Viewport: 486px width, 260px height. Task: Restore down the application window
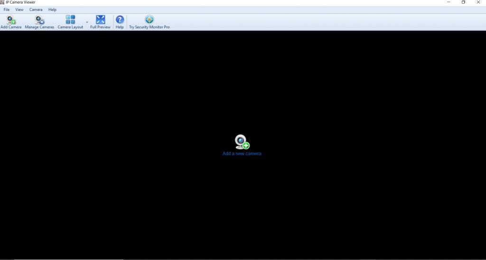click(463, 2)
